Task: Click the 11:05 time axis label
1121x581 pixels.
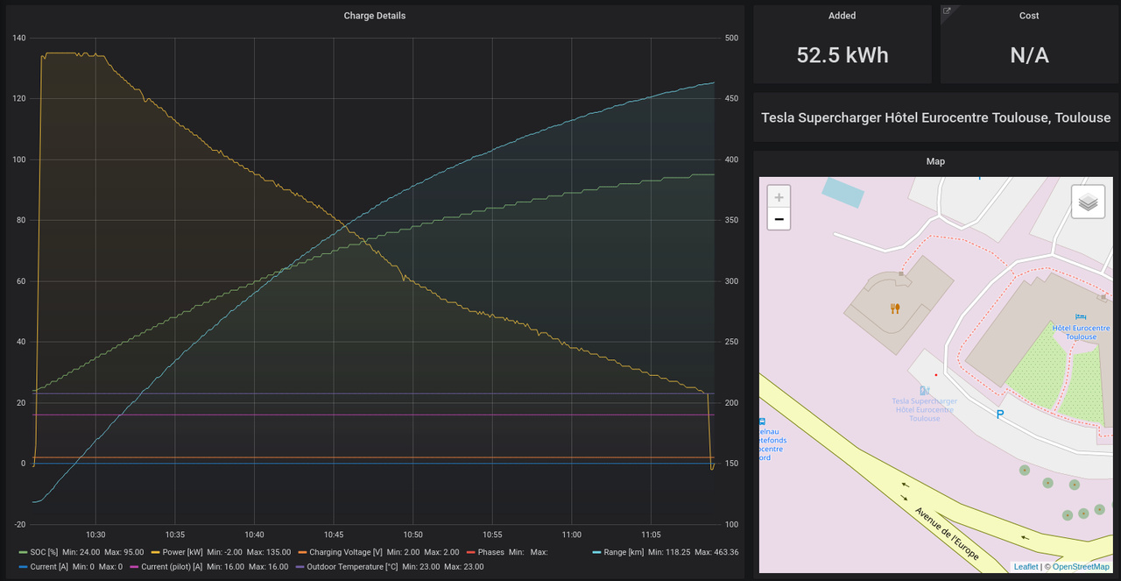Action: tap(651, 535)
